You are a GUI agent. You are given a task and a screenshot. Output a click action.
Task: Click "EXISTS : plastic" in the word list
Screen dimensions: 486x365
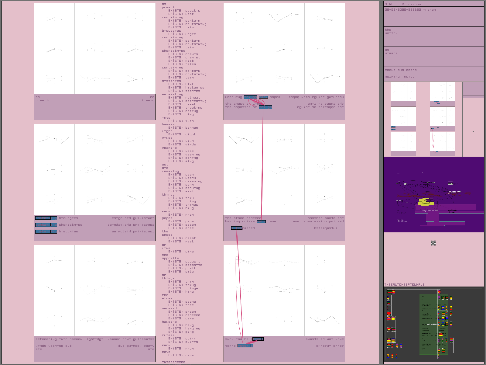(184, 11)
